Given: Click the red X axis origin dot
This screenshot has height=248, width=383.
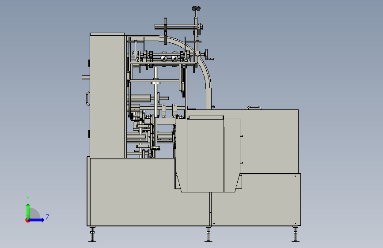Looking at the screenshot, I should tap(27, 220).
